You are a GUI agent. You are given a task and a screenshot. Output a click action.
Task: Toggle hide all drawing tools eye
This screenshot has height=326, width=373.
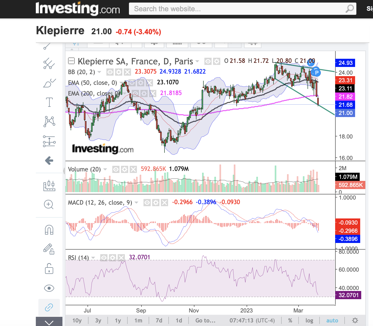(x=49, y=288)
